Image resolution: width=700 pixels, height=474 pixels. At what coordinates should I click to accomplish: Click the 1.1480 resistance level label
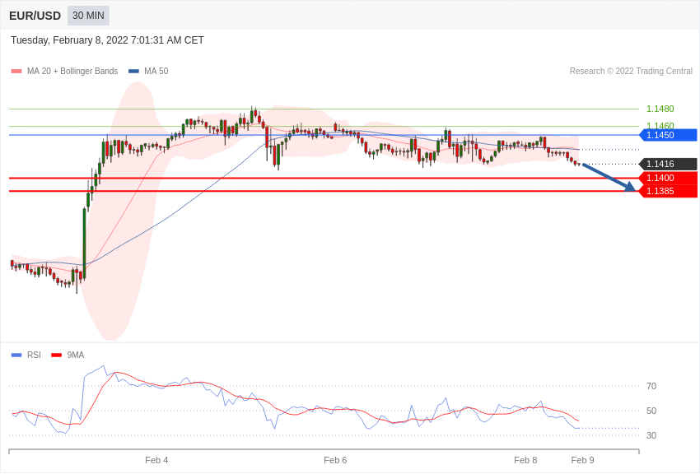(x=660, y=109)
